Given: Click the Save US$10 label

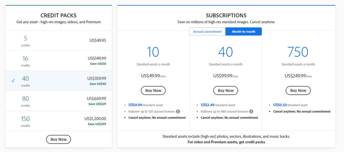Looking at the screenshot, I should tap(98, 64).
